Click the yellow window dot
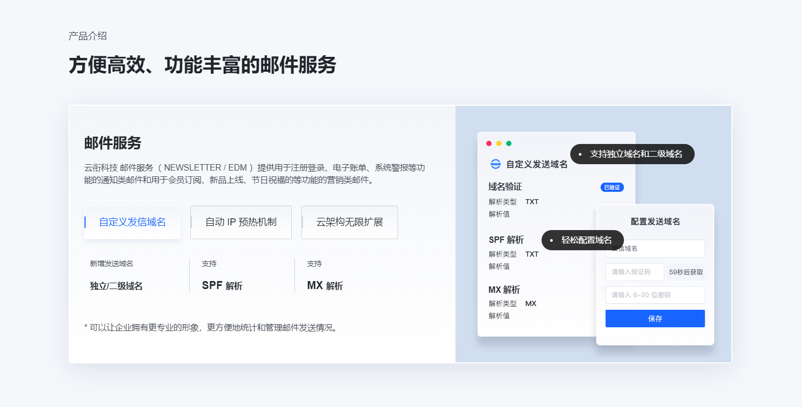The width and height of the screenshot is (802, 407). pyautogui.click(x=499, y=143)
